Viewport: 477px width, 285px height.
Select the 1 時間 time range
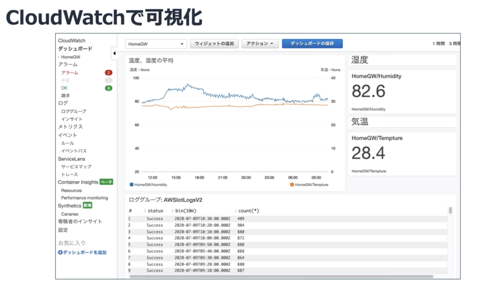pyautogui.click(x=439, y=44)
